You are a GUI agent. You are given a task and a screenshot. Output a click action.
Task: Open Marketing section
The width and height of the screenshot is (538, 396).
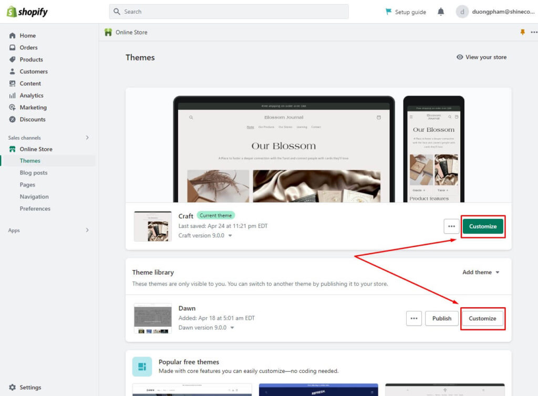click(x=33, y=108)
